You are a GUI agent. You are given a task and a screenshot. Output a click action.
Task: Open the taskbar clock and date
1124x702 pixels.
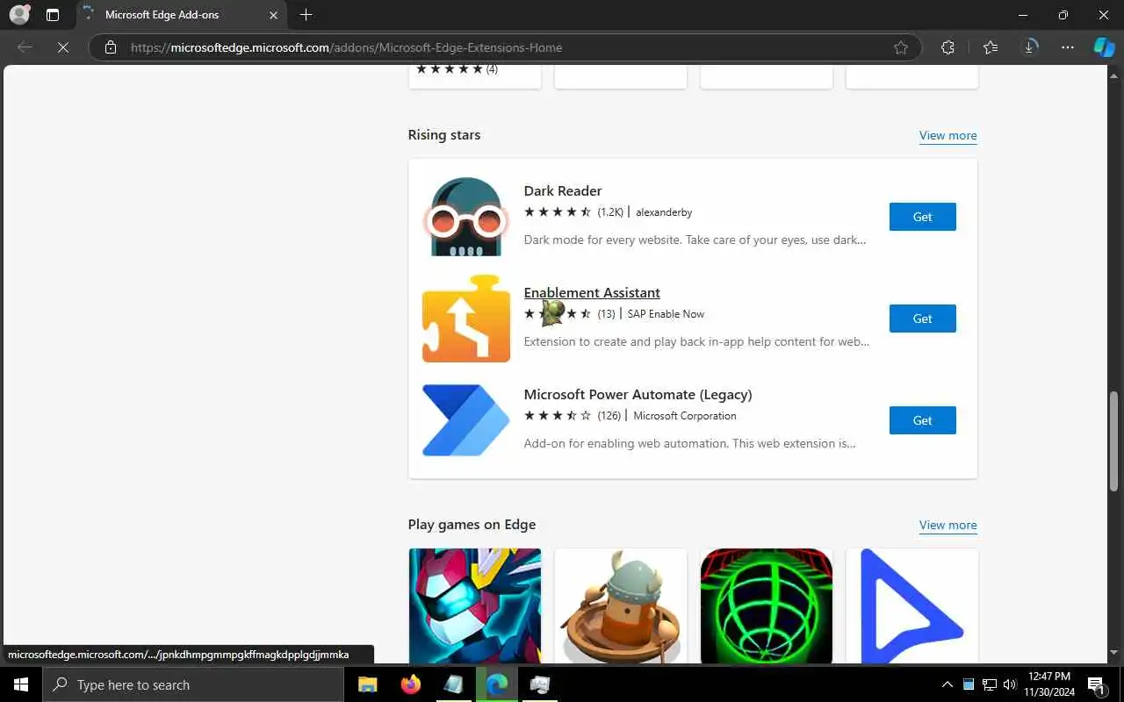1049,684
